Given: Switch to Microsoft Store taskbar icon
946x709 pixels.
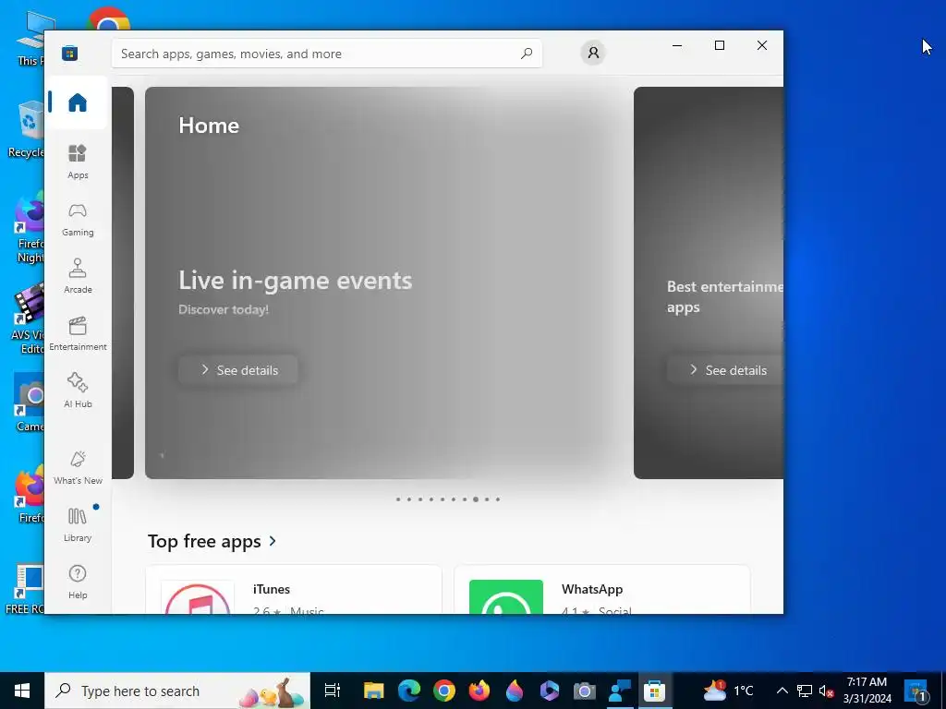Looking at the screenshot, I should 654,691.
